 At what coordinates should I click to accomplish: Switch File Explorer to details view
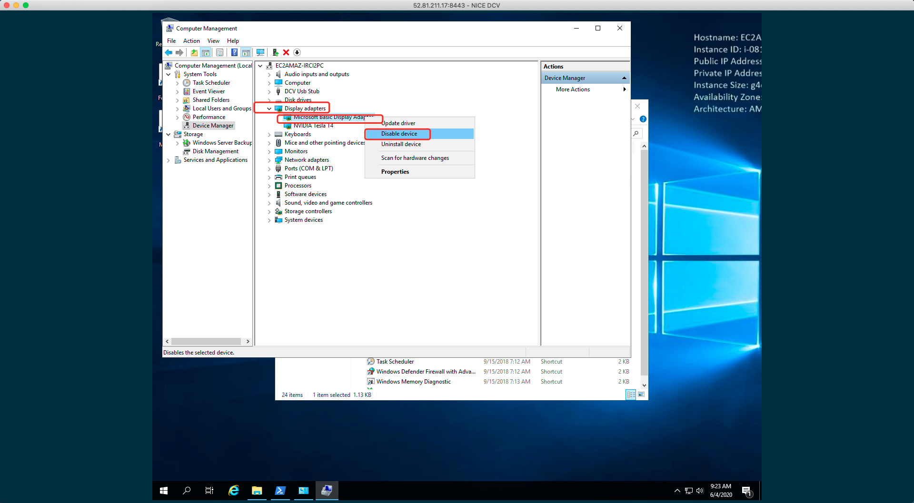pyautogui.click(x=630, y=395)
